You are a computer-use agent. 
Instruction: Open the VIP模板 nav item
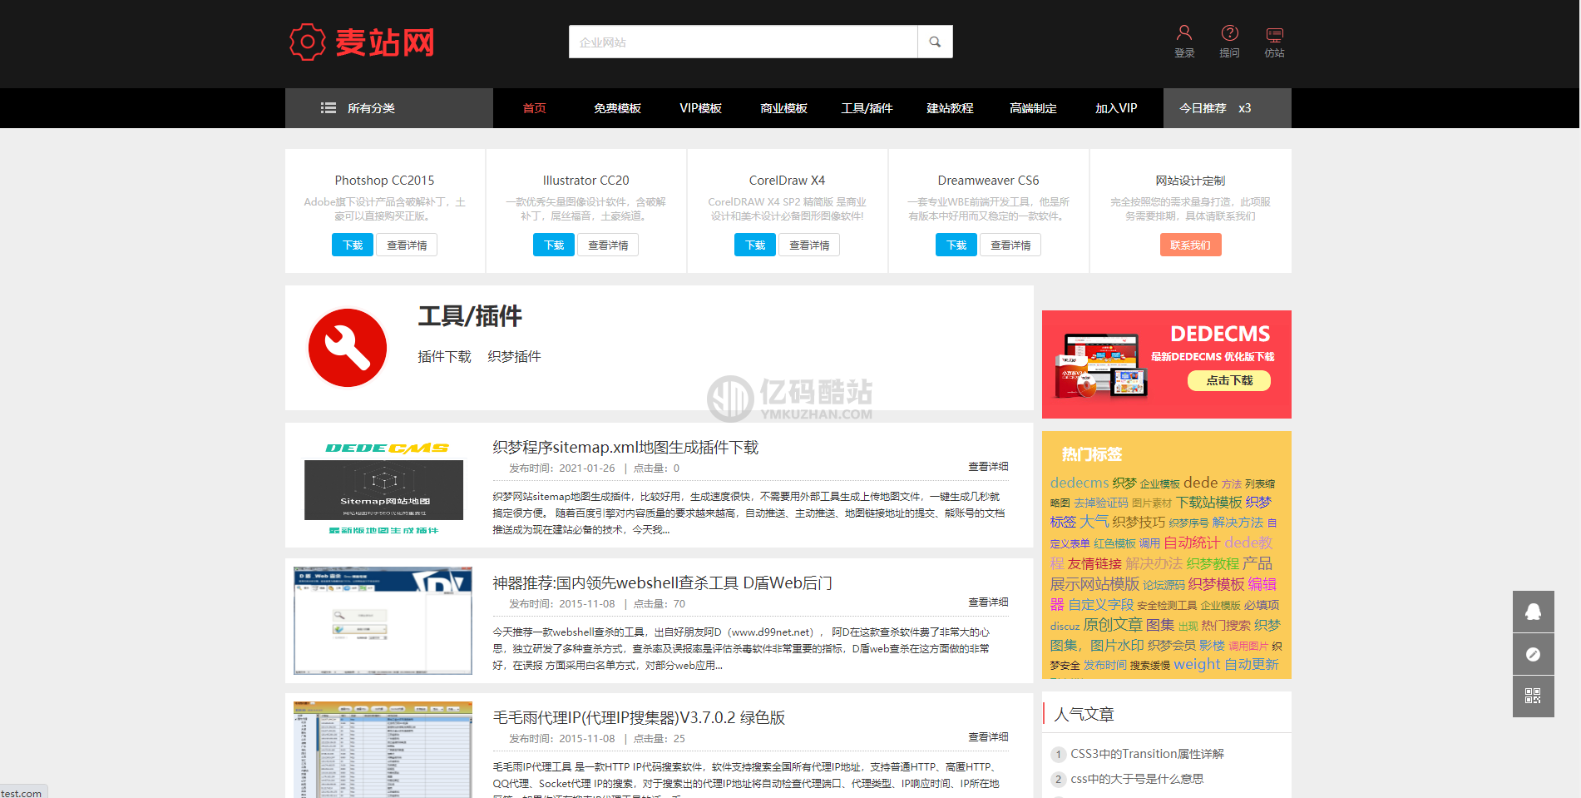point(700,108)
